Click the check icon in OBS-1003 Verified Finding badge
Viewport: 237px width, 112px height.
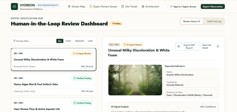[75, 103]
